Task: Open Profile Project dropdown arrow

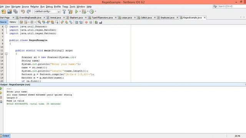Action: click(95, 11)
